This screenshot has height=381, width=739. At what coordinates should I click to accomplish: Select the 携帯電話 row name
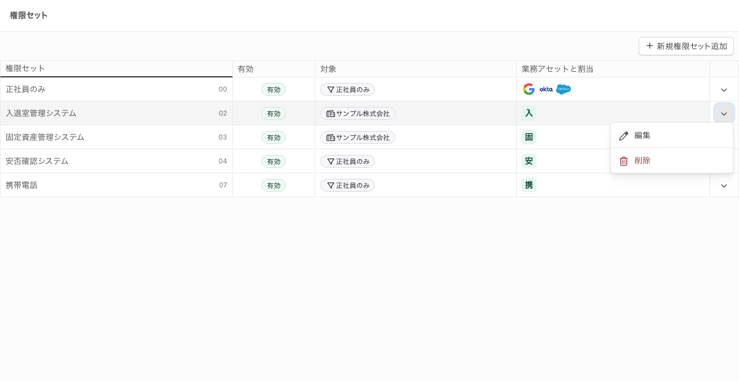click(x=22, y=185)
